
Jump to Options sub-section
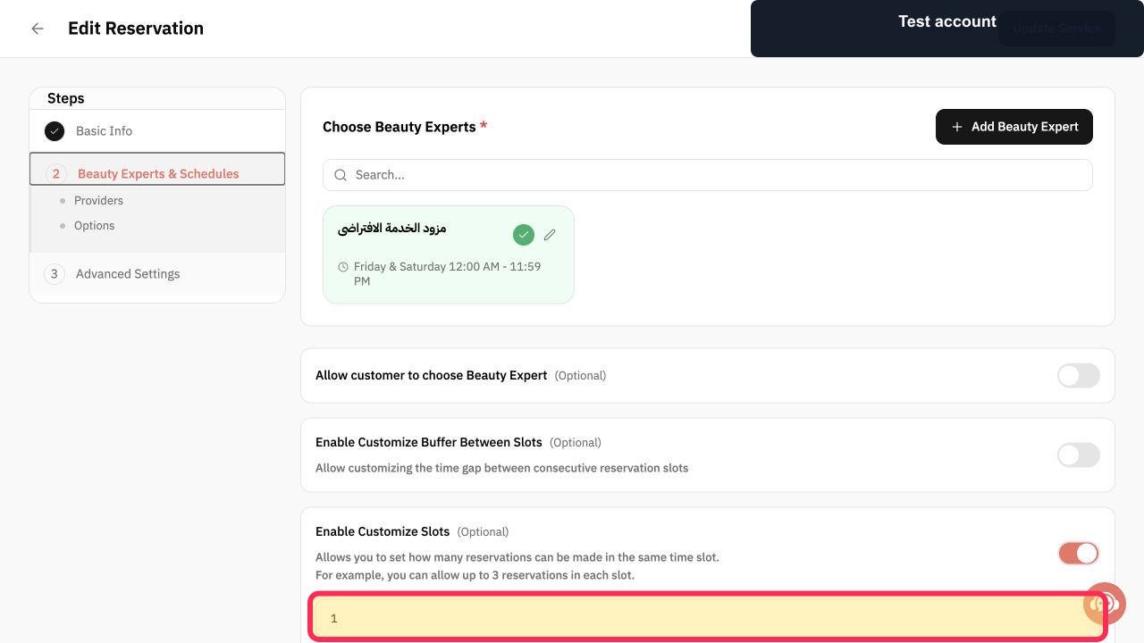(x=94, y=226)
